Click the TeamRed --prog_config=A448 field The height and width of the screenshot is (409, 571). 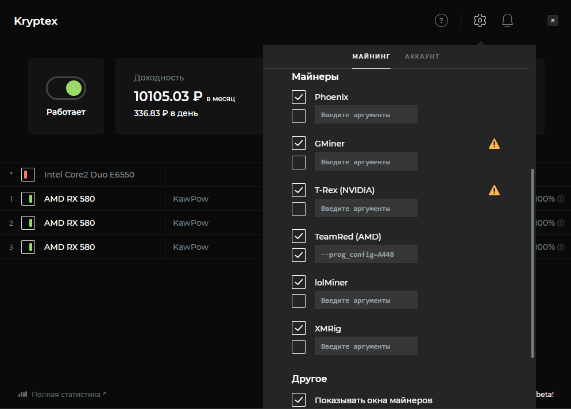pos(366,254)
